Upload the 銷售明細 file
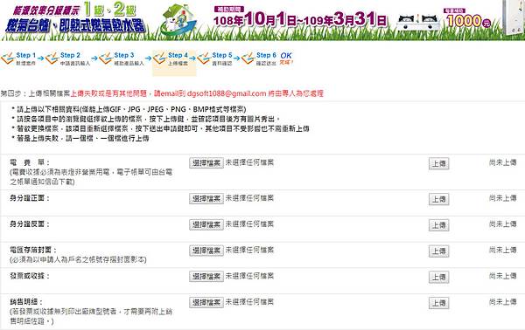 pyautogui.click(x=438, y=303)
